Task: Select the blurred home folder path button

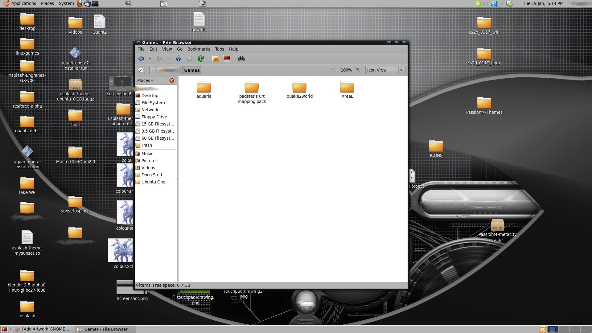Action: pos(168,70)
